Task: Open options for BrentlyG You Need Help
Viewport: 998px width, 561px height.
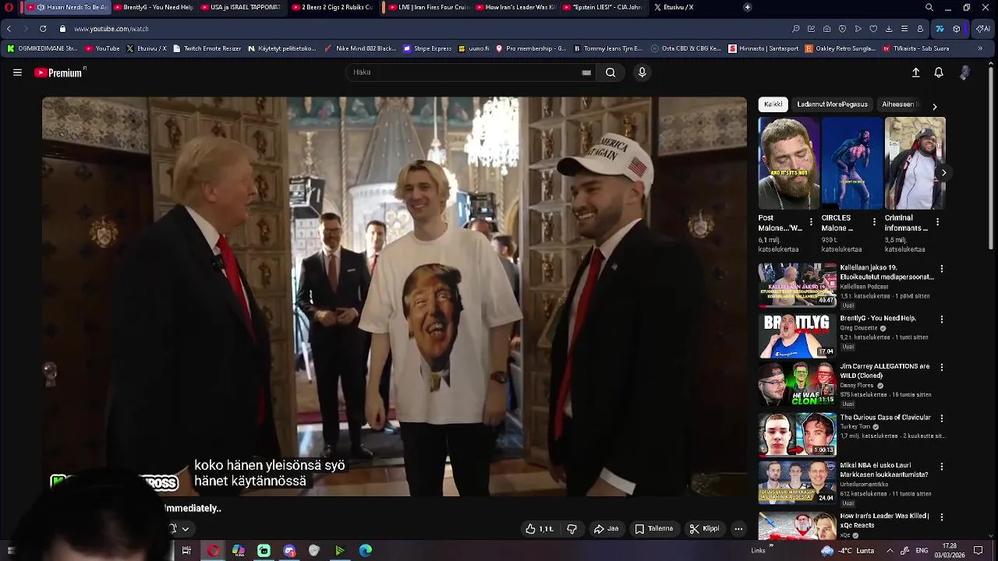Action: 942,319
